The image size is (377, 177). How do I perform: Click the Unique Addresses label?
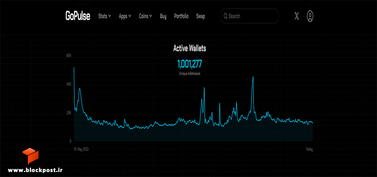pos(190,74)
